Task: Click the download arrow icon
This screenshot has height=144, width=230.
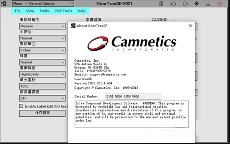Action: (208, 4)
